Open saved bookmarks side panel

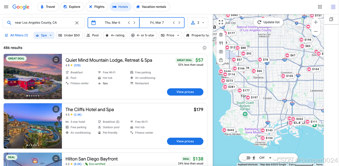(x=331, y=19)
